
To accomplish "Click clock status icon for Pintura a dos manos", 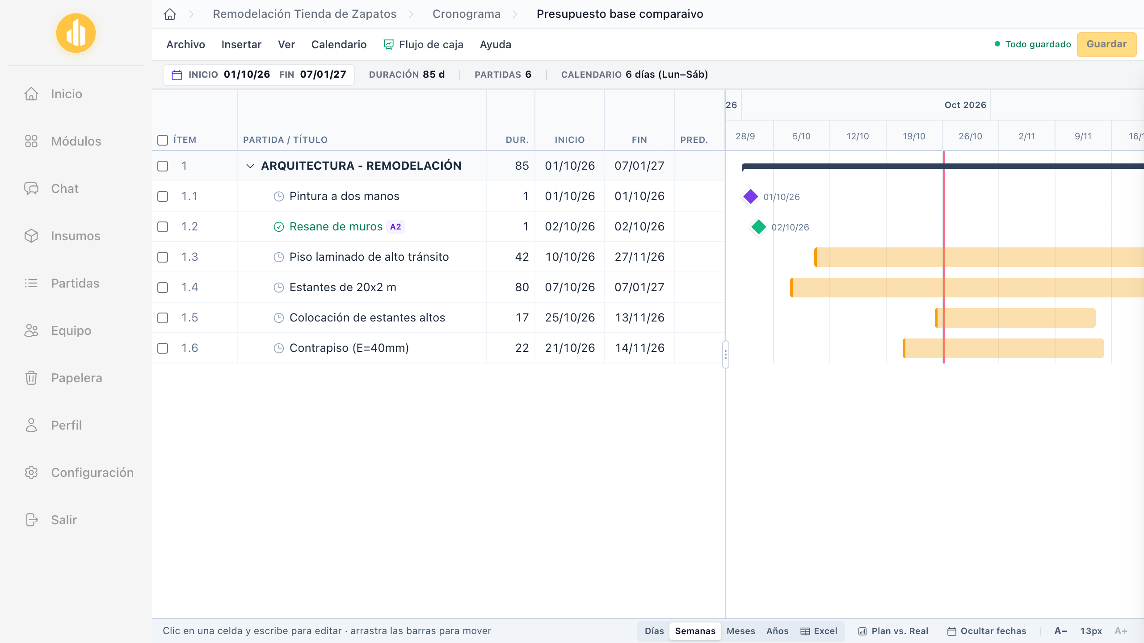I will [x=279, y=196].
